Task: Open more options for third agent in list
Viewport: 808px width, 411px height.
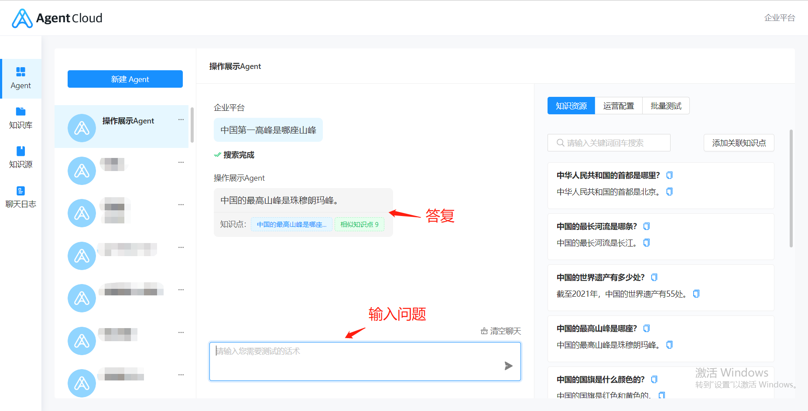Action: tap(181, 205)
